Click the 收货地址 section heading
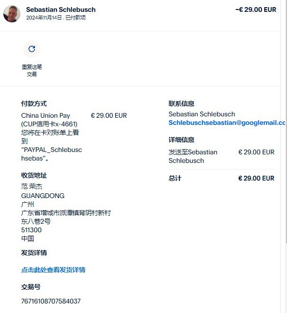This screenshot has width=287, height=313. coord(34,175)
